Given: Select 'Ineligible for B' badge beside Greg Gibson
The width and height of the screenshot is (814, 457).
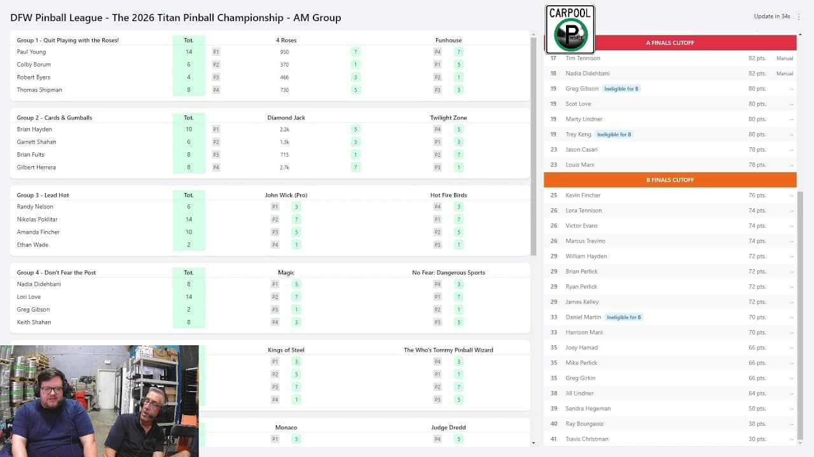Looking at the screenshot, I should [621, 89].
